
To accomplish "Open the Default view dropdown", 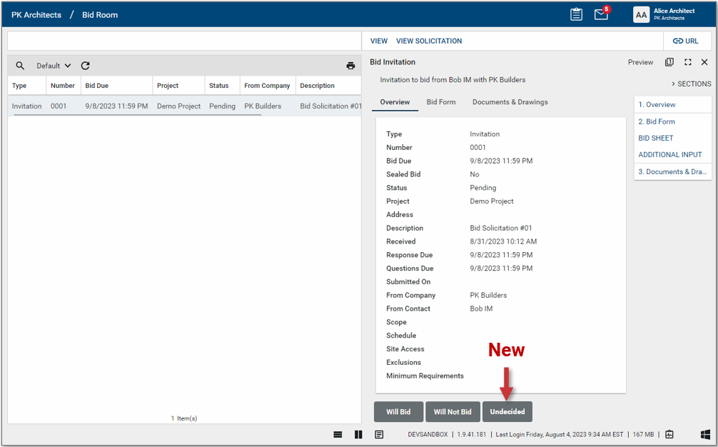I will tap(54, 66).
